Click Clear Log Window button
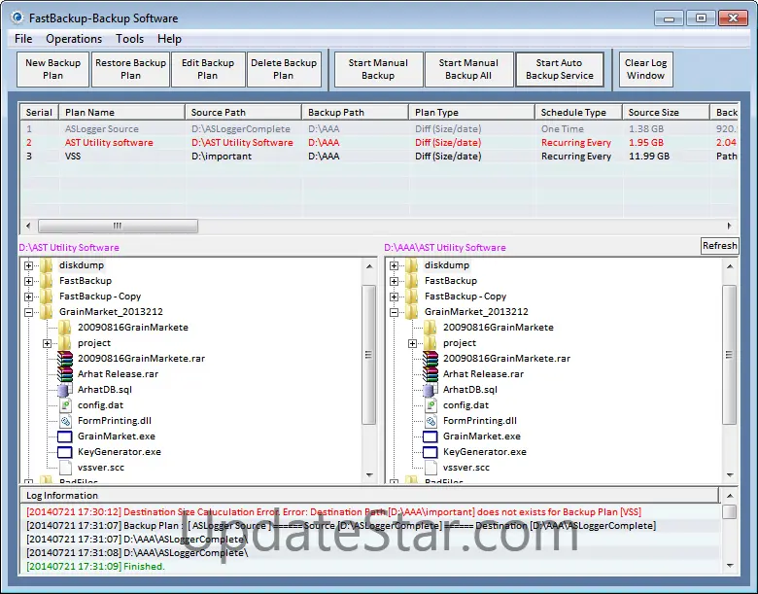Screen dimensions: 758x594 pos(646,69)
